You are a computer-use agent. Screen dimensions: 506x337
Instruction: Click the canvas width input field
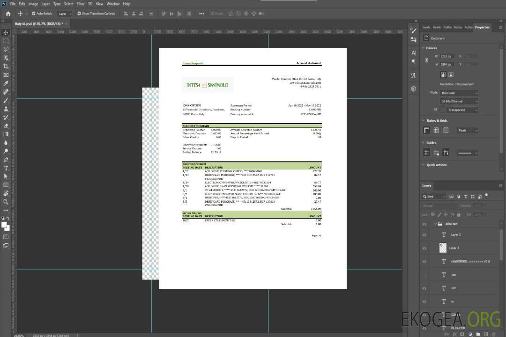447,56
